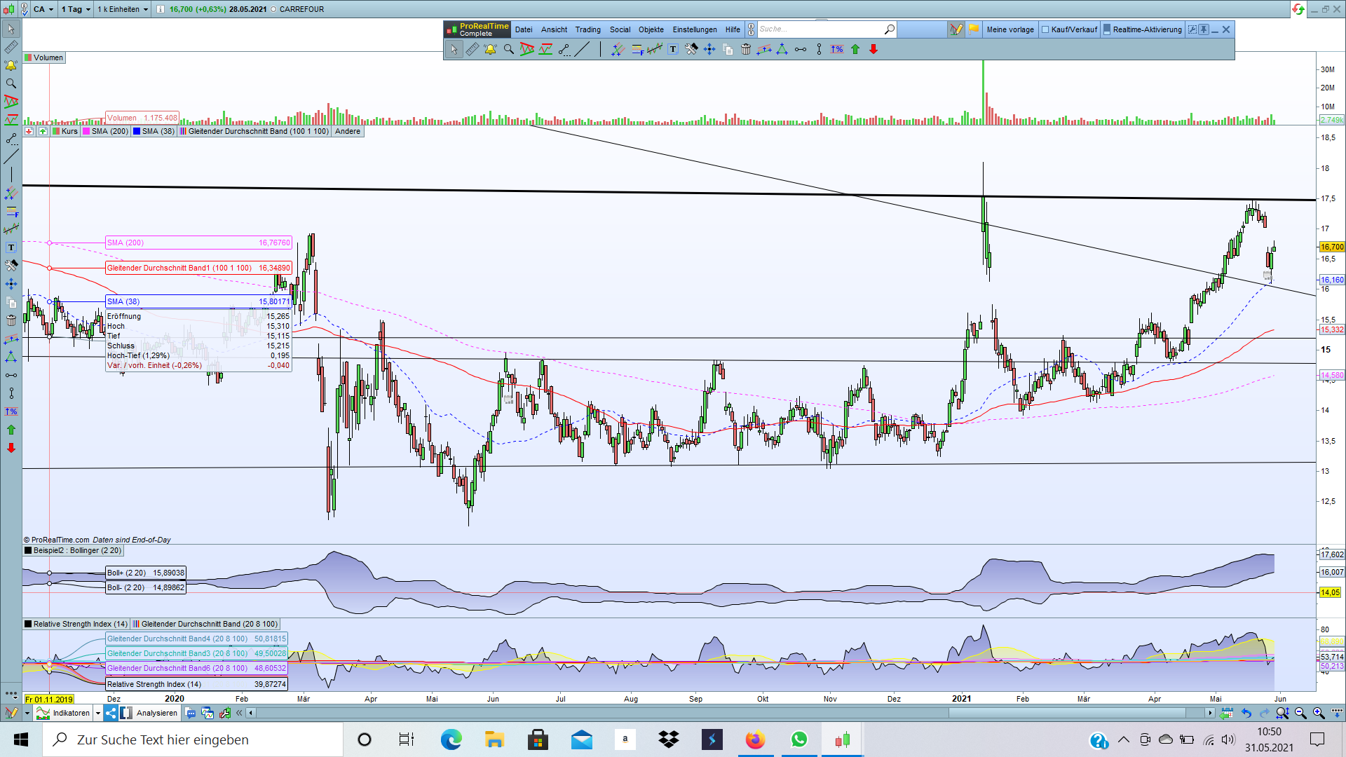The height and width of the screenshot is (757, 1346).
Task: Click the trash delete icon in the toolbar
Action: [745, 49]
